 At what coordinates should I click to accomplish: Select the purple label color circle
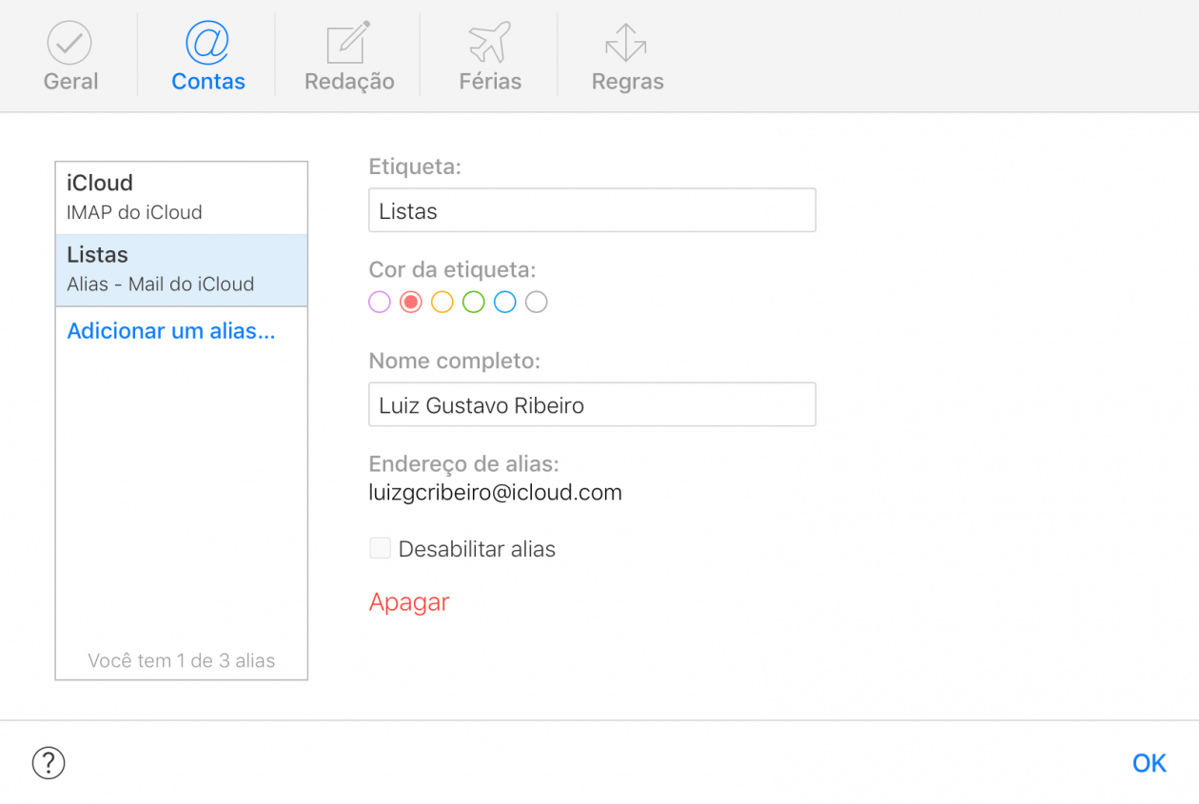coord(379,302)
